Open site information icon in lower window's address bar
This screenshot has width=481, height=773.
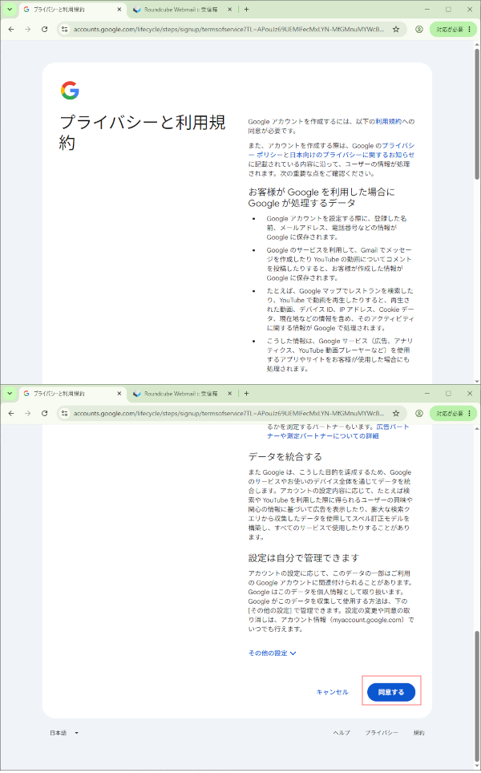65,414
